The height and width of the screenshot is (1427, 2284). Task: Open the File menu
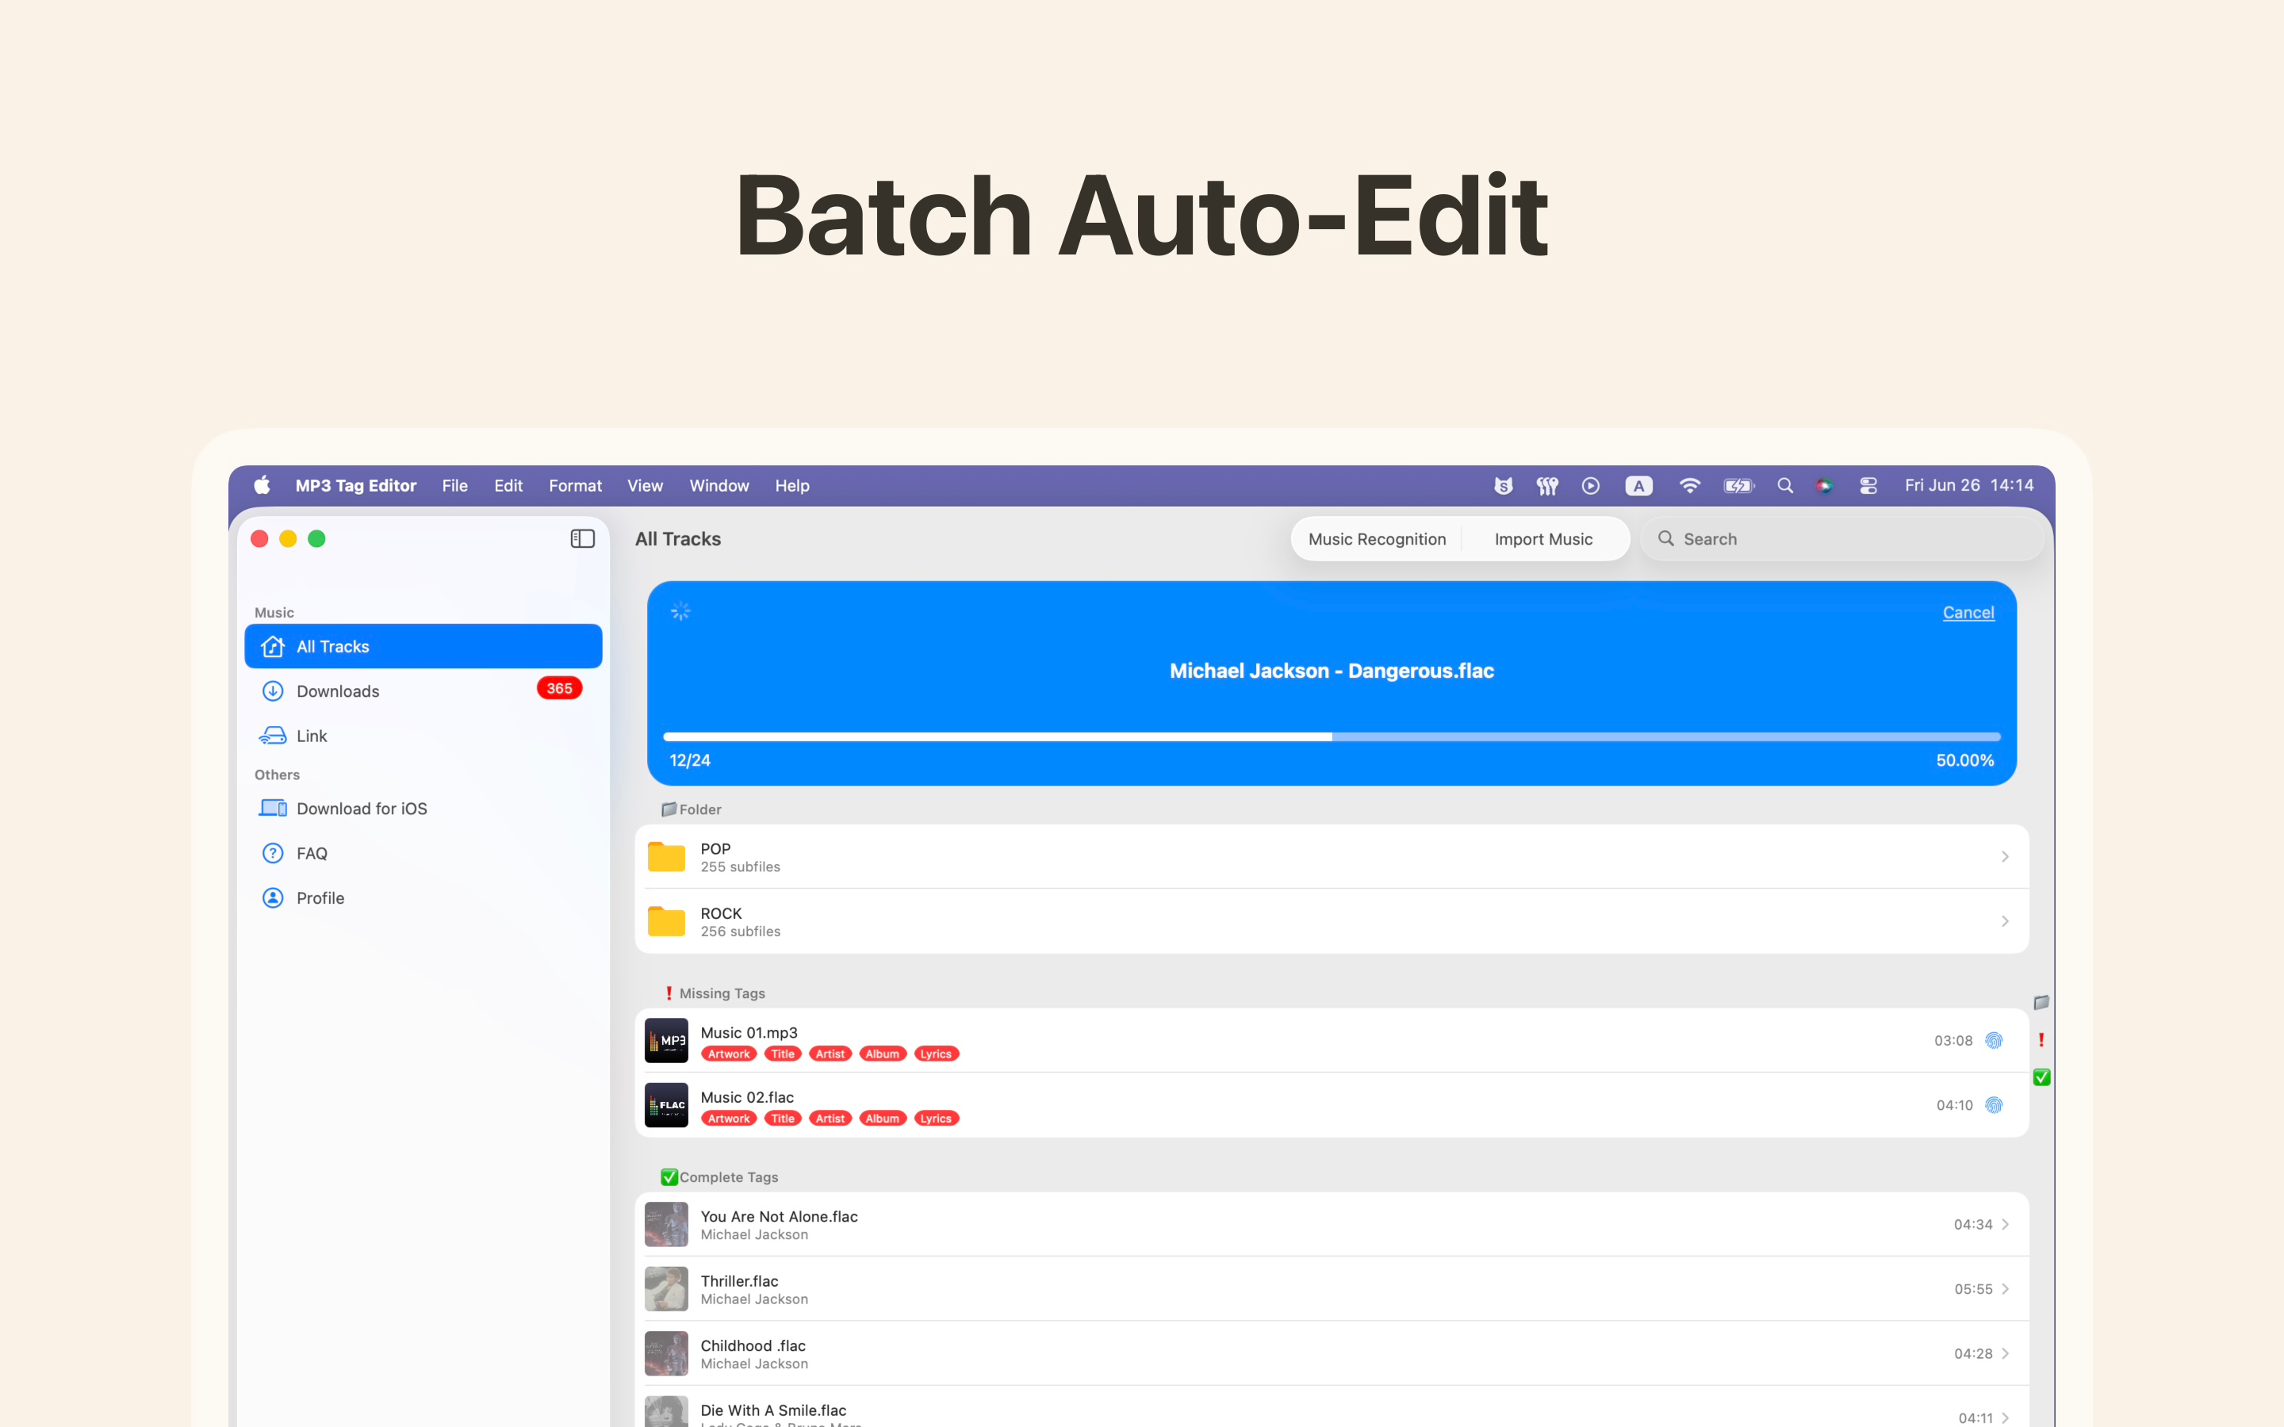pyautogui.click(x=455, y=485)
